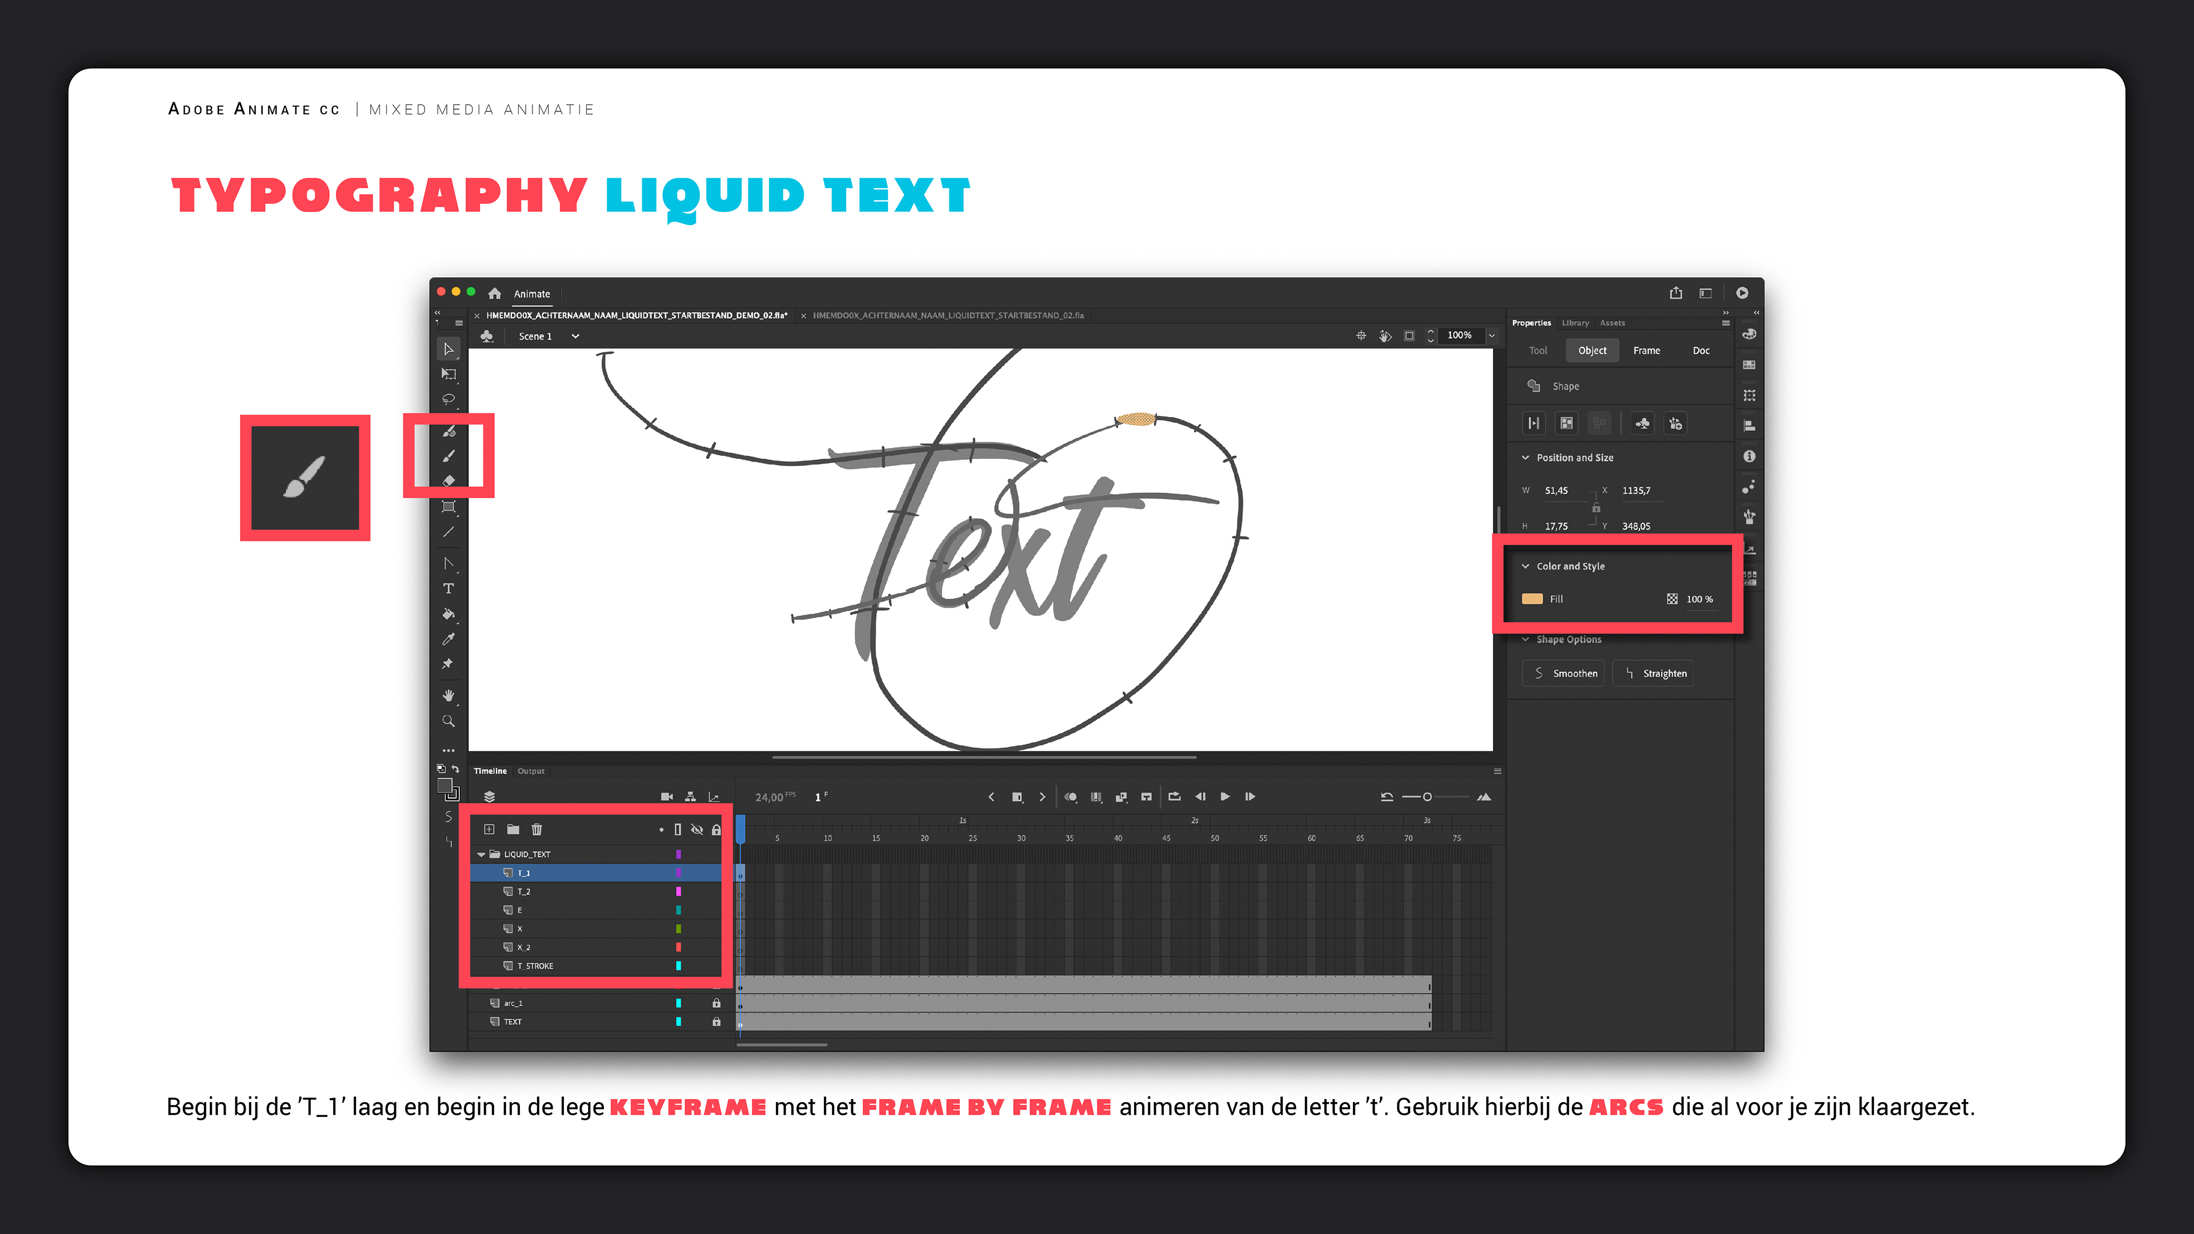Click the Straighten button

coord(1654,674)
